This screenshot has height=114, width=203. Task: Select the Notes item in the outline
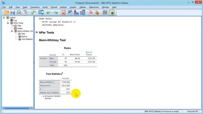[x=20, y=28]
